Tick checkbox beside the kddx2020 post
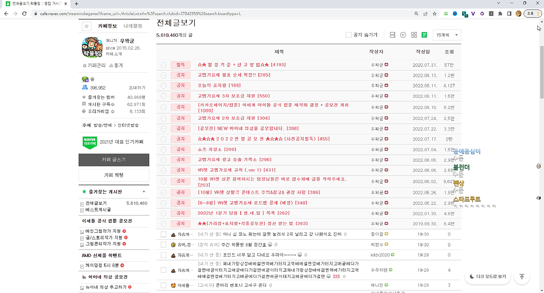Screen dimensions: 544x293 click(164, 255)
